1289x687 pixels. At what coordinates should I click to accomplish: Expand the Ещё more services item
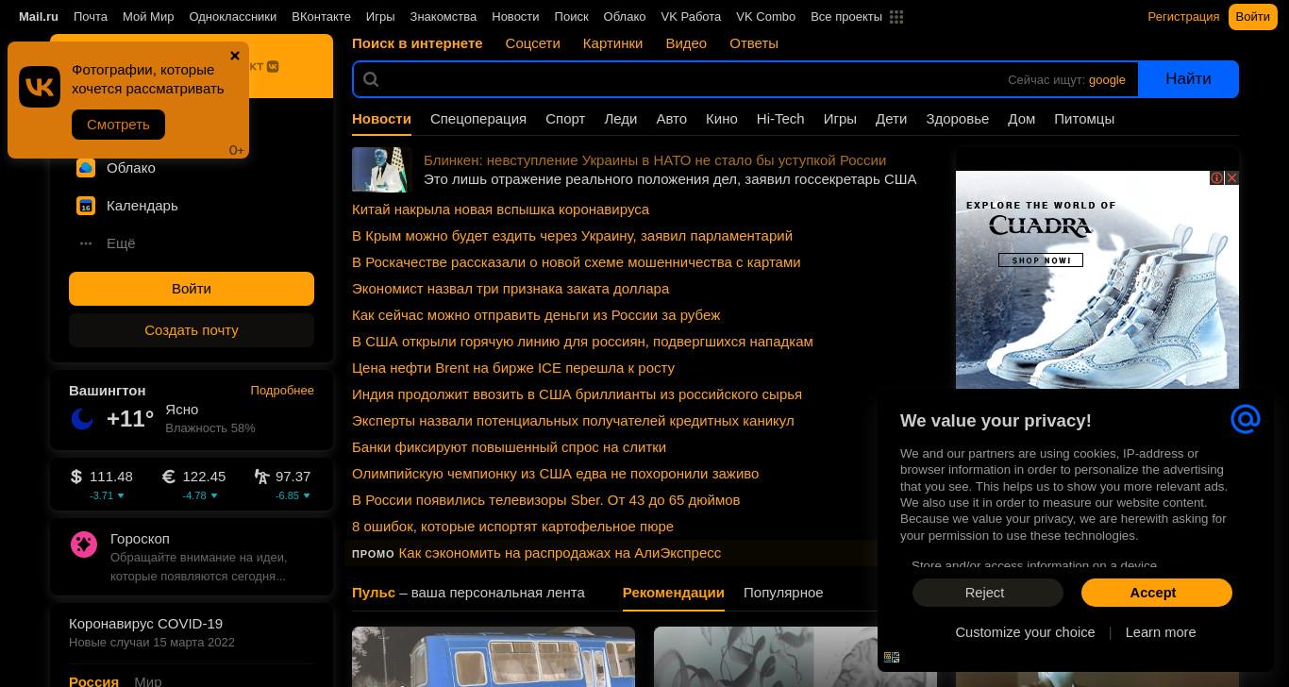[x=121, y=243]
